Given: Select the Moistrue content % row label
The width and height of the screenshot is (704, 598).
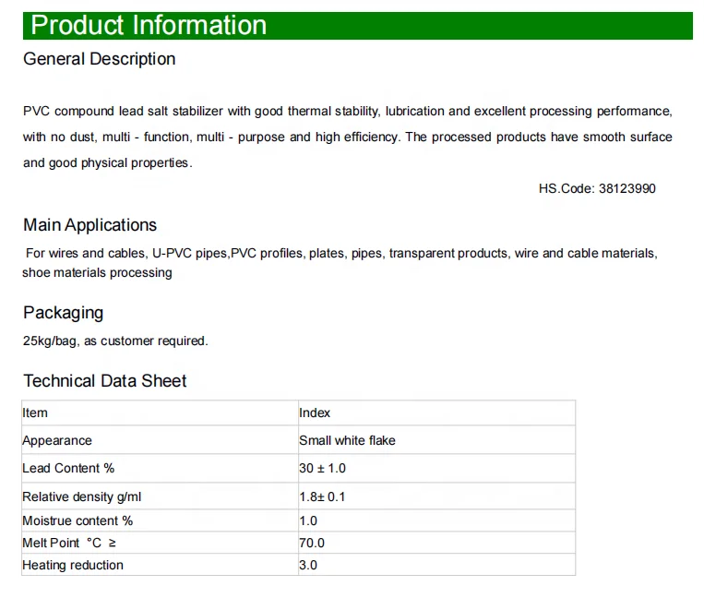Looking at the screenshot, I should (x=78, y=520).
